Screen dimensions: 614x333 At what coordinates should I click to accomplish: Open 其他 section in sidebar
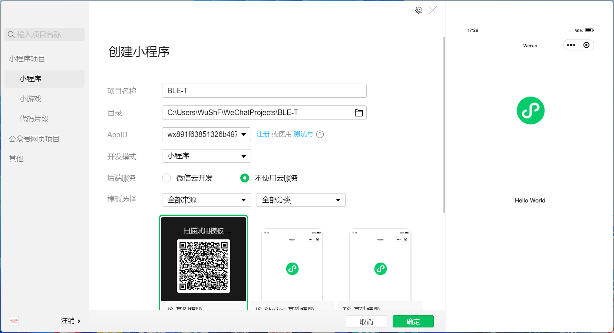click(16, 159)
